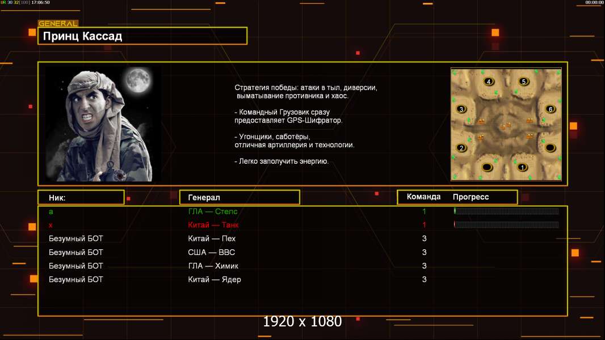
Task: Select Безумный БОТ in the Китай — Ядер row
Action: click(75, 279)
